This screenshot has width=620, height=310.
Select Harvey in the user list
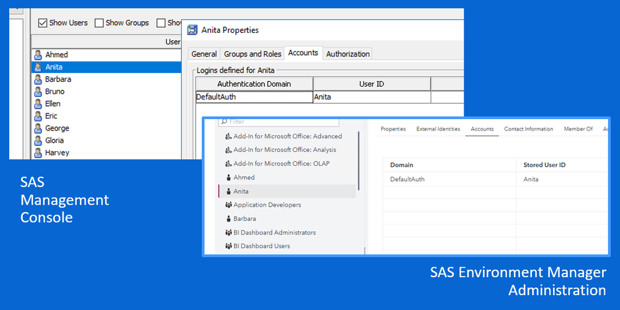(57, 153)
